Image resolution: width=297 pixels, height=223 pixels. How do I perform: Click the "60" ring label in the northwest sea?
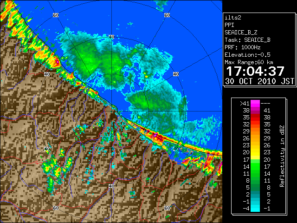click(56, 15)
